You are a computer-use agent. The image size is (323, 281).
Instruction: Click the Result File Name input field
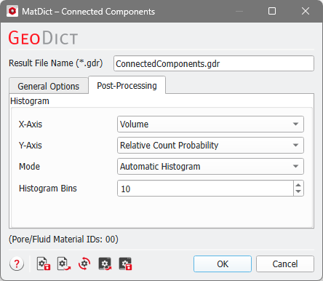(x=214, y=63)
